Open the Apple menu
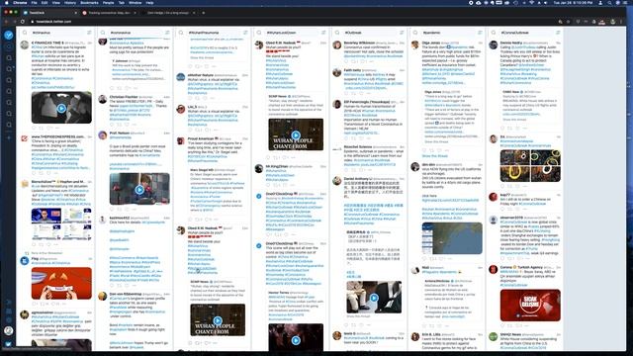Screen dimensions: 633x356 (7, 3)
